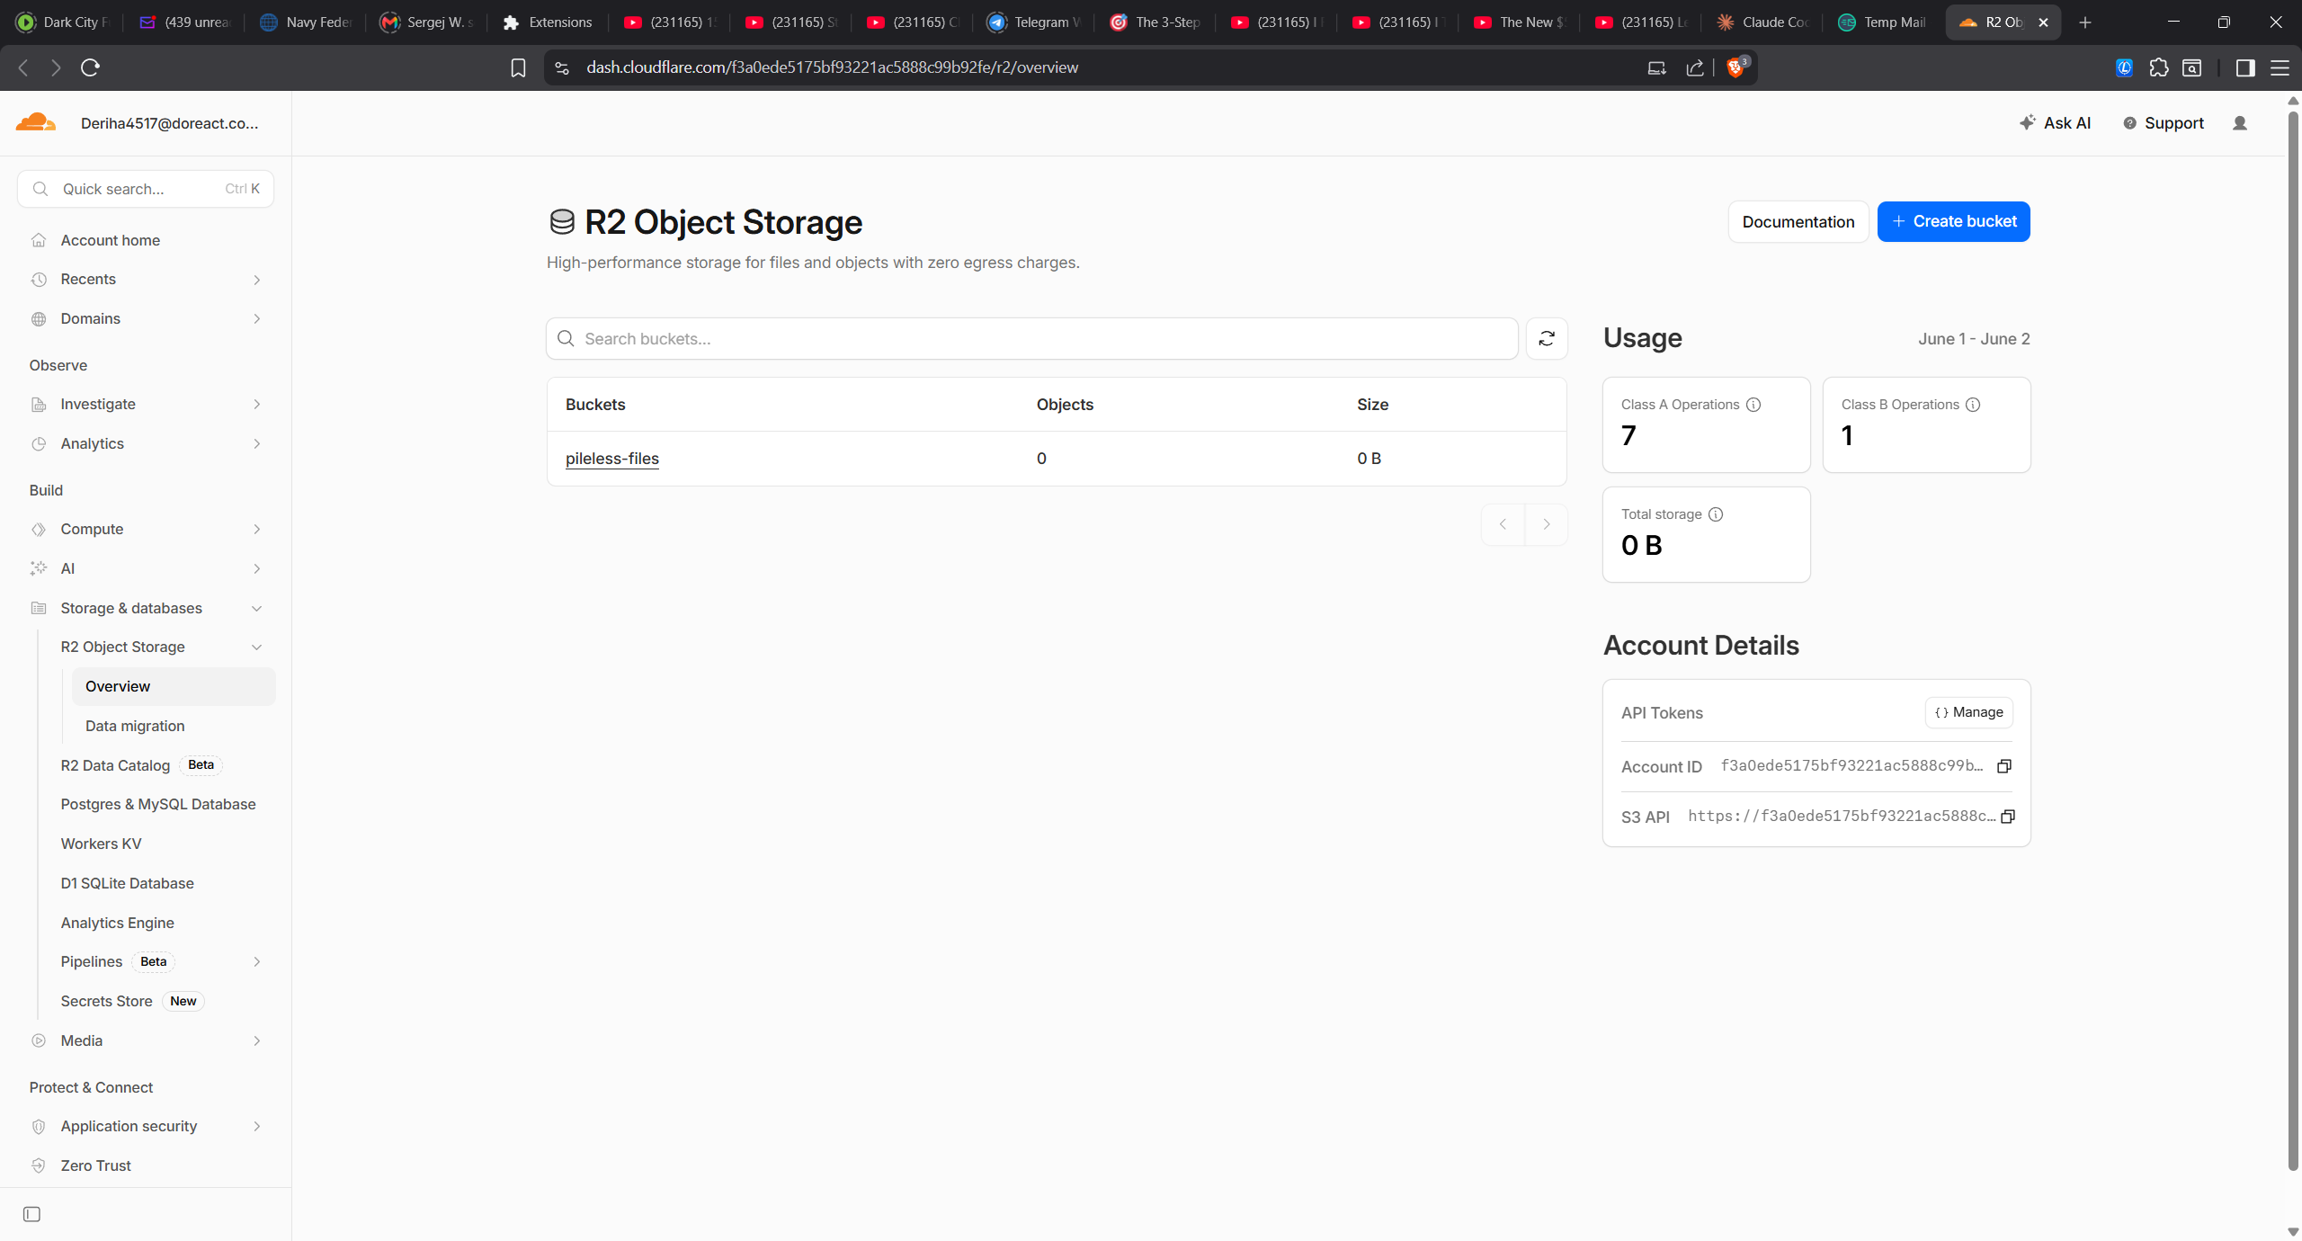Switch to the Claude Code tab
The width and height of the screenshot is (2302, 1241).
1762,22
